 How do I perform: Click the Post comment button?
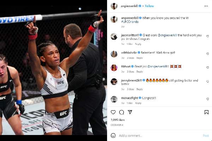coord(206,136)
